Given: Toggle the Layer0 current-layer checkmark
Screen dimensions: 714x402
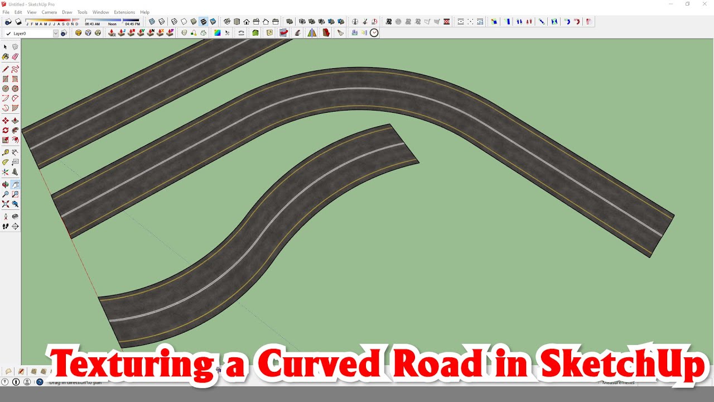Looking at the screenshot, I should [8, 33].
